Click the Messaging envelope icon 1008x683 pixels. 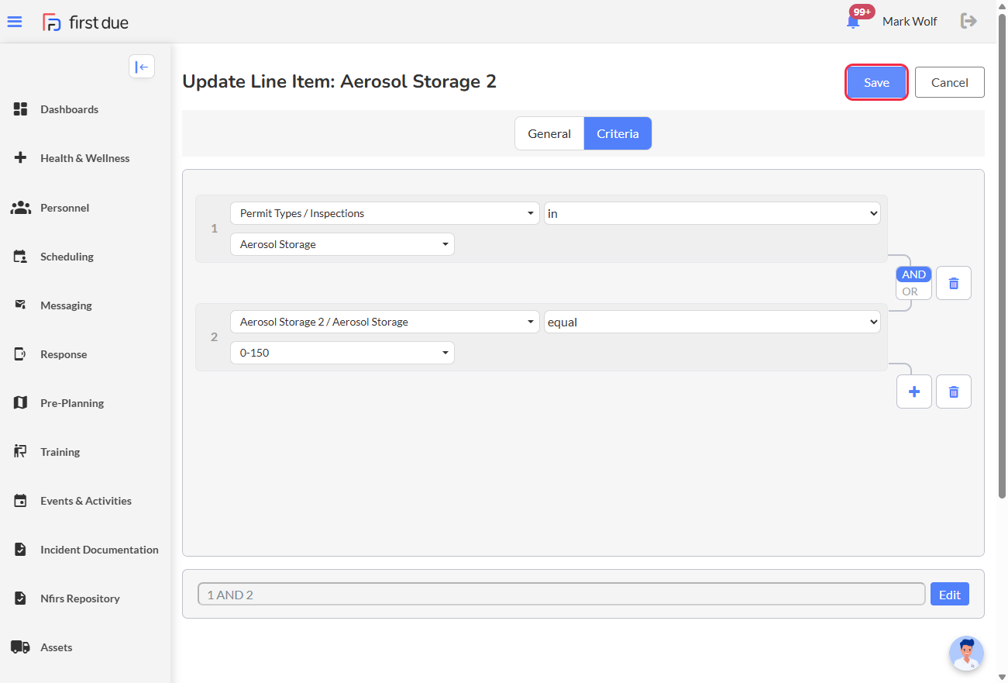(x=21, y=305)
